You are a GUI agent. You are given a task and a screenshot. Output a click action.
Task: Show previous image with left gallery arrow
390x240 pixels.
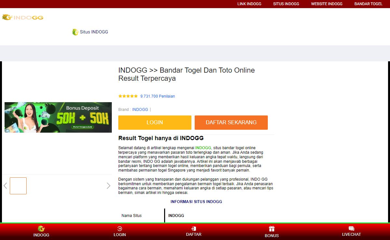point(5,186)
